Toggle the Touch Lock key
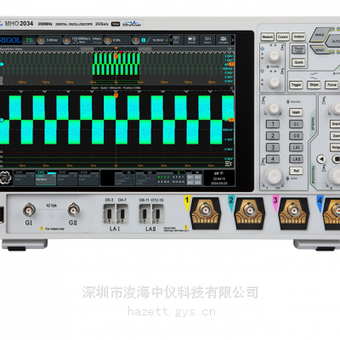 (x=299, y=50)
